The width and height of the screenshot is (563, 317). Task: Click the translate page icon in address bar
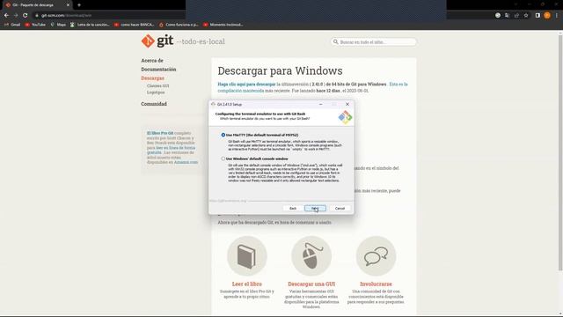click(507, 16)
